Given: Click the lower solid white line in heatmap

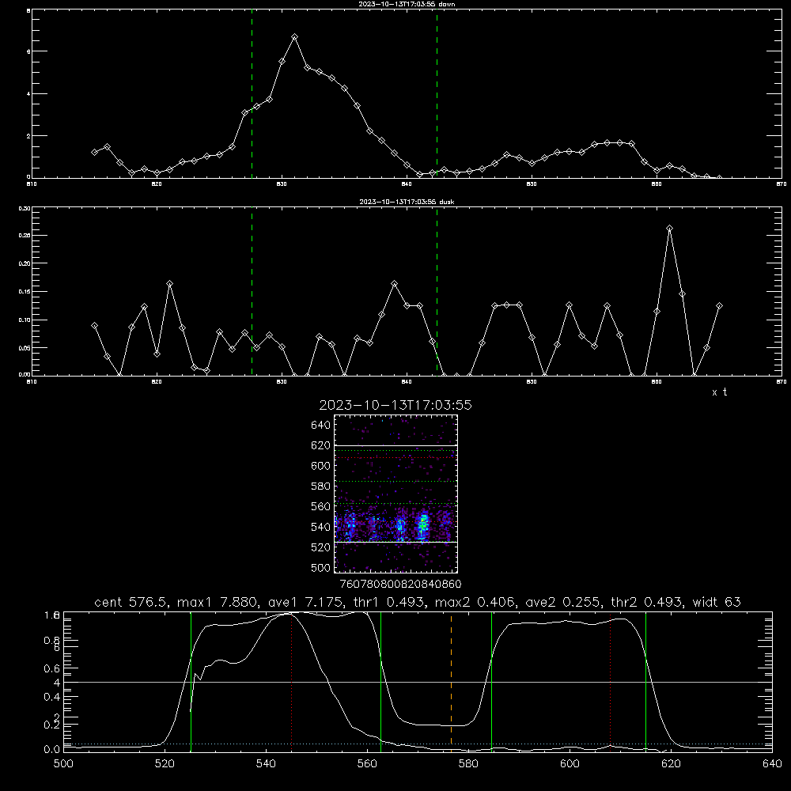Looking at the screenshot, I should click(x=396, y=542).
